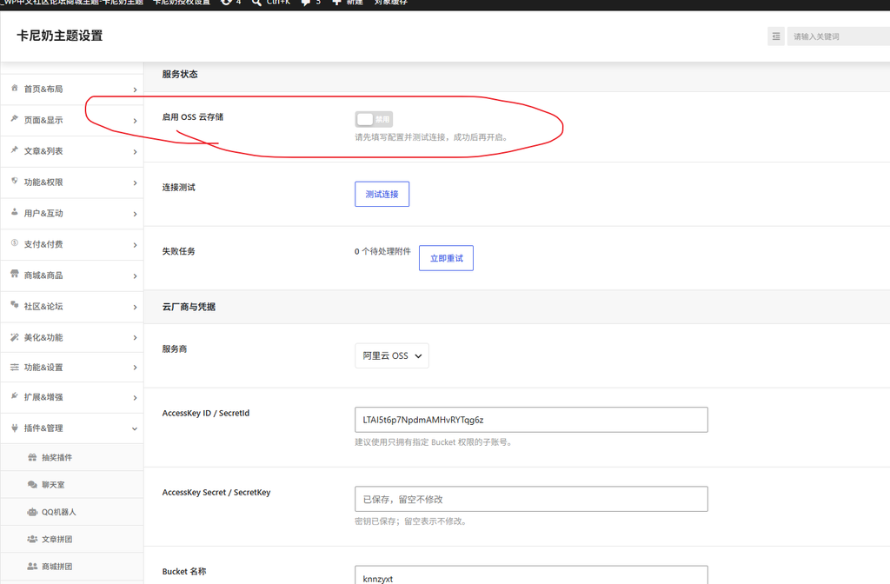The image size is (890, 584).
Task: Select the 美化&功能 menu label
Action: tap(43, 338)
